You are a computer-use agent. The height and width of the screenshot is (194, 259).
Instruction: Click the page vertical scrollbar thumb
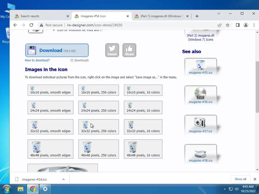(257, 87)
